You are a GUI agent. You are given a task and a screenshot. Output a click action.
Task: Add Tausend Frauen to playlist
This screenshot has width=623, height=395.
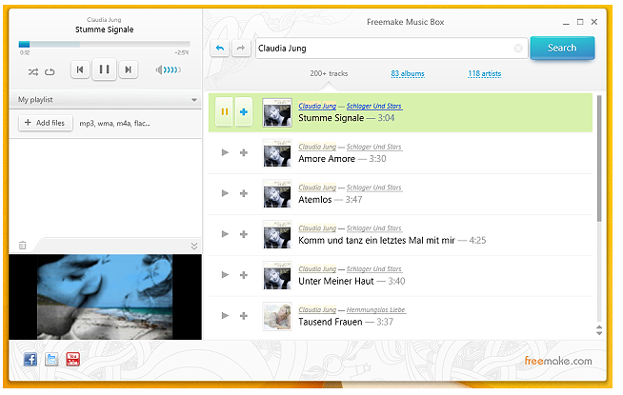click(x=244, y=316)
